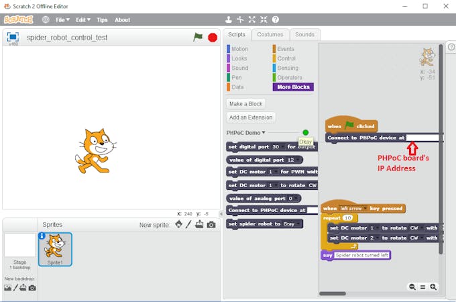
Task: Select the Delete scissors tool
Action: [x=240, y=19]
